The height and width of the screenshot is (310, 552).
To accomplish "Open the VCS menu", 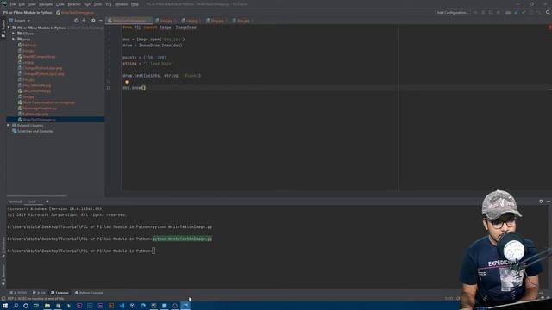I will tap(109, 4).
